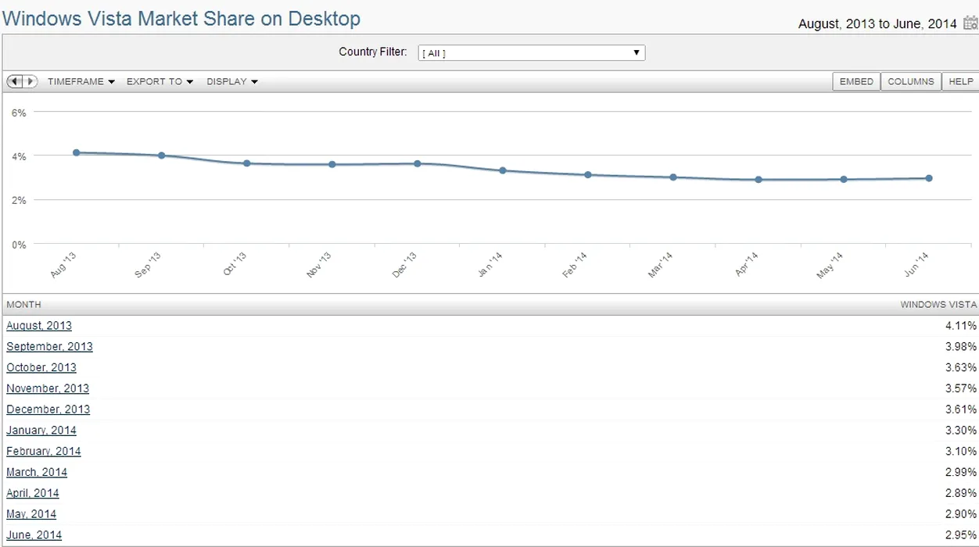Screen dimensions: 979x547
Task: Click the WINDOWS VISTA column header
Action: pyautogui.click(x=938, y=304)
